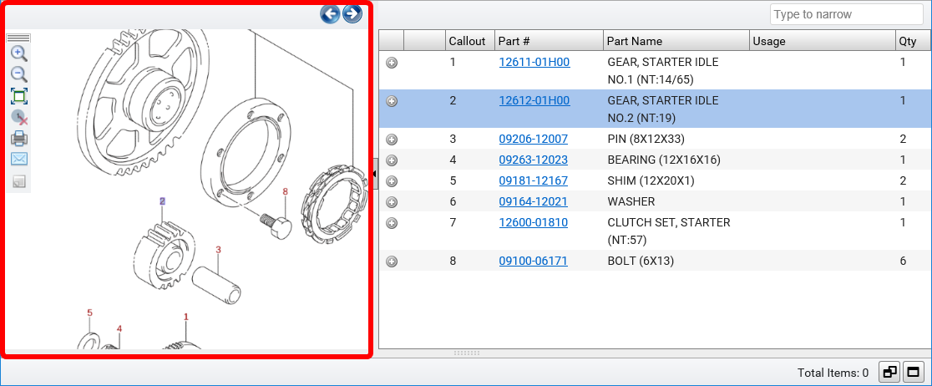Image resolution: width=932 pixels, height=386 pixels.
Task: Sort the table by the Callout column
Action: pyautogui.click(x=469, y=41)
